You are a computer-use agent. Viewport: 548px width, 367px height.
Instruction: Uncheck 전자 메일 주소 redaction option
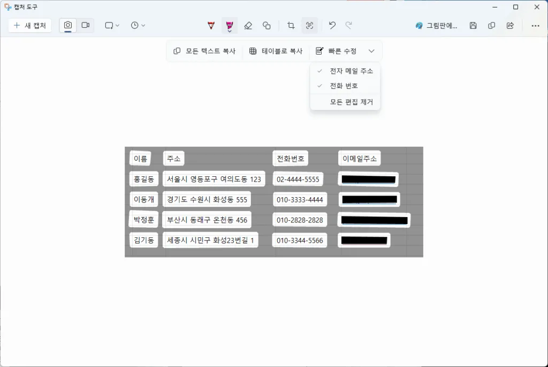tap(345, 71)
